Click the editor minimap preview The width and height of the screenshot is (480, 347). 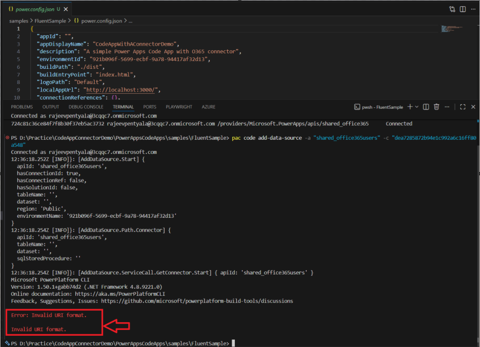451,29
